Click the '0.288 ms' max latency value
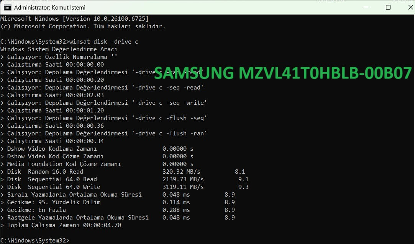415x244 pixels. click(x=176, y=210)
